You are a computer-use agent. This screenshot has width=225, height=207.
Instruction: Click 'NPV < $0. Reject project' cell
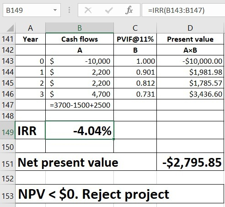click(120, 194)
